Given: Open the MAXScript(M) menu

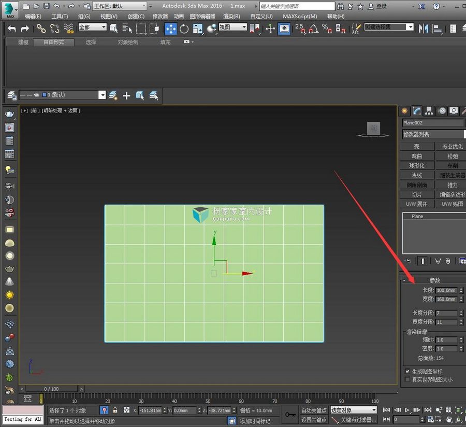Looking at the screenshot, I should (300, 17).
